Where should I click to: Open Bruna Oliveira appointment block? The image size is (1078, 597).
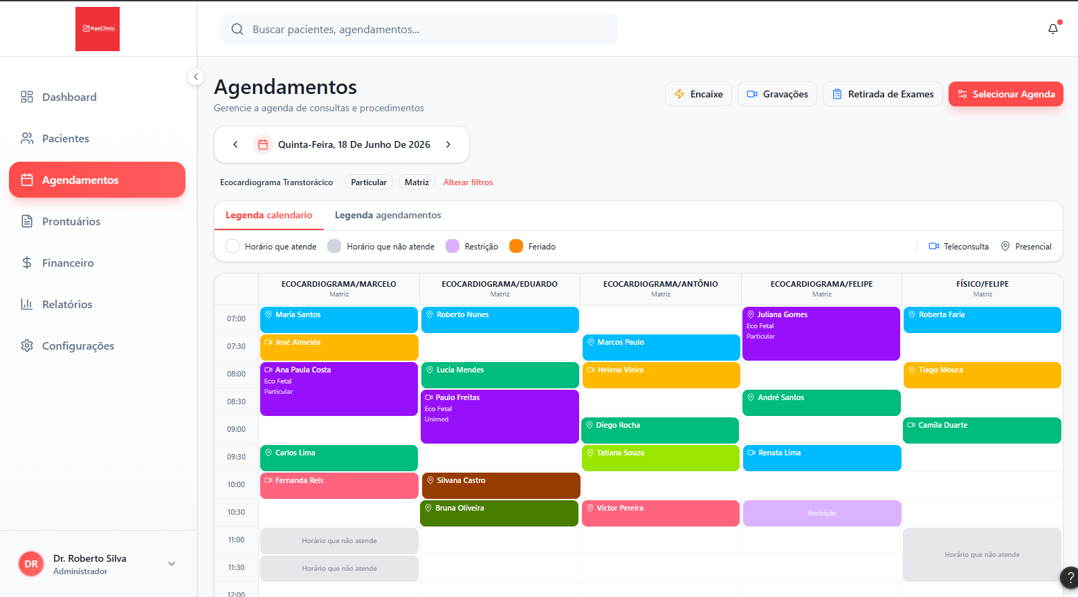pos(500,513)
